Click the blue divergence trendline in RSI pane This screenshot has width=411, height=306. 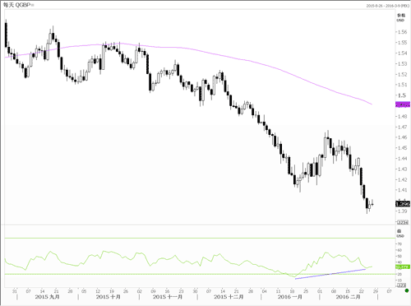pos(330,274)
